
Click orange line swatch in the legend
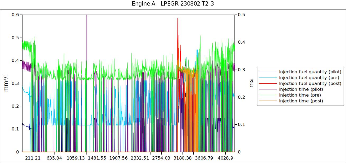coord(268,101)
